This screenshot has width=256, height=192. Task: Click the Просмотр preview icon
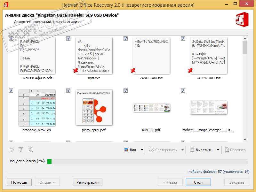point(227,150)
